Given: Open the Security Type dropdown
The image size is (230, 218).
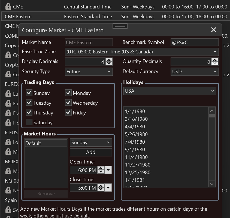Looking at the screenshot, I should [x=89, y=72].
